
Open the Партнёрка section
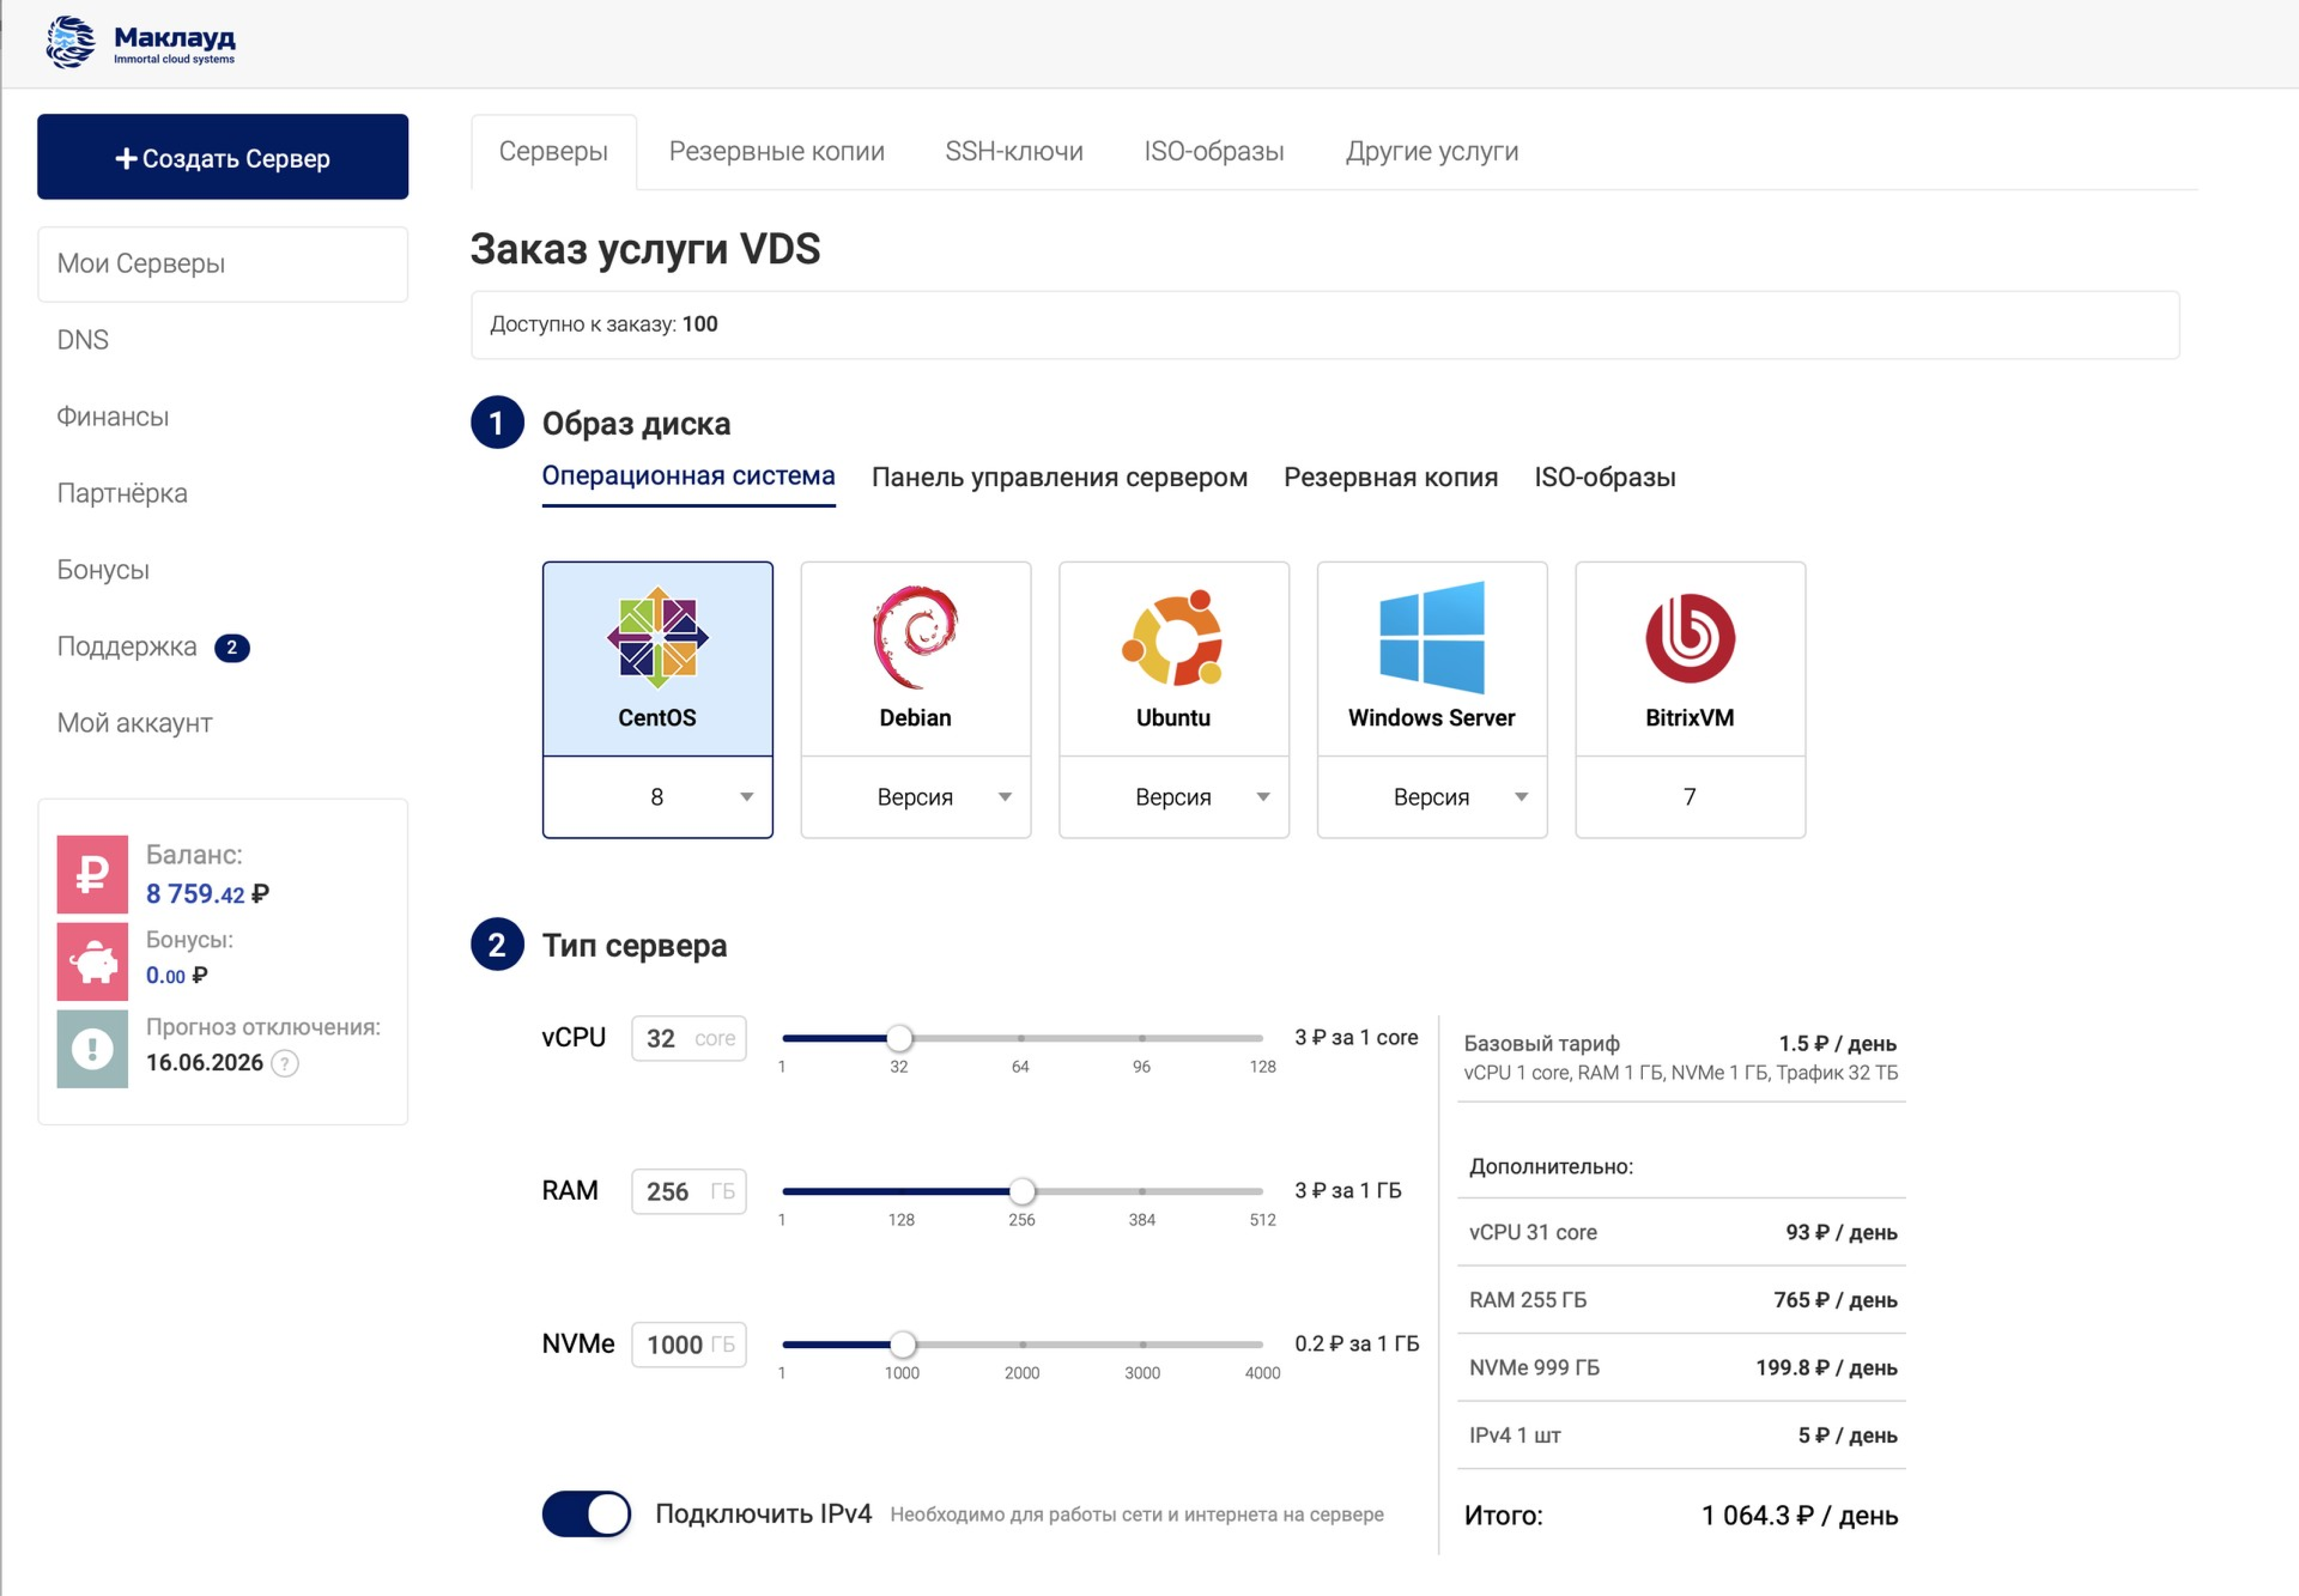[x=122, y=493]
